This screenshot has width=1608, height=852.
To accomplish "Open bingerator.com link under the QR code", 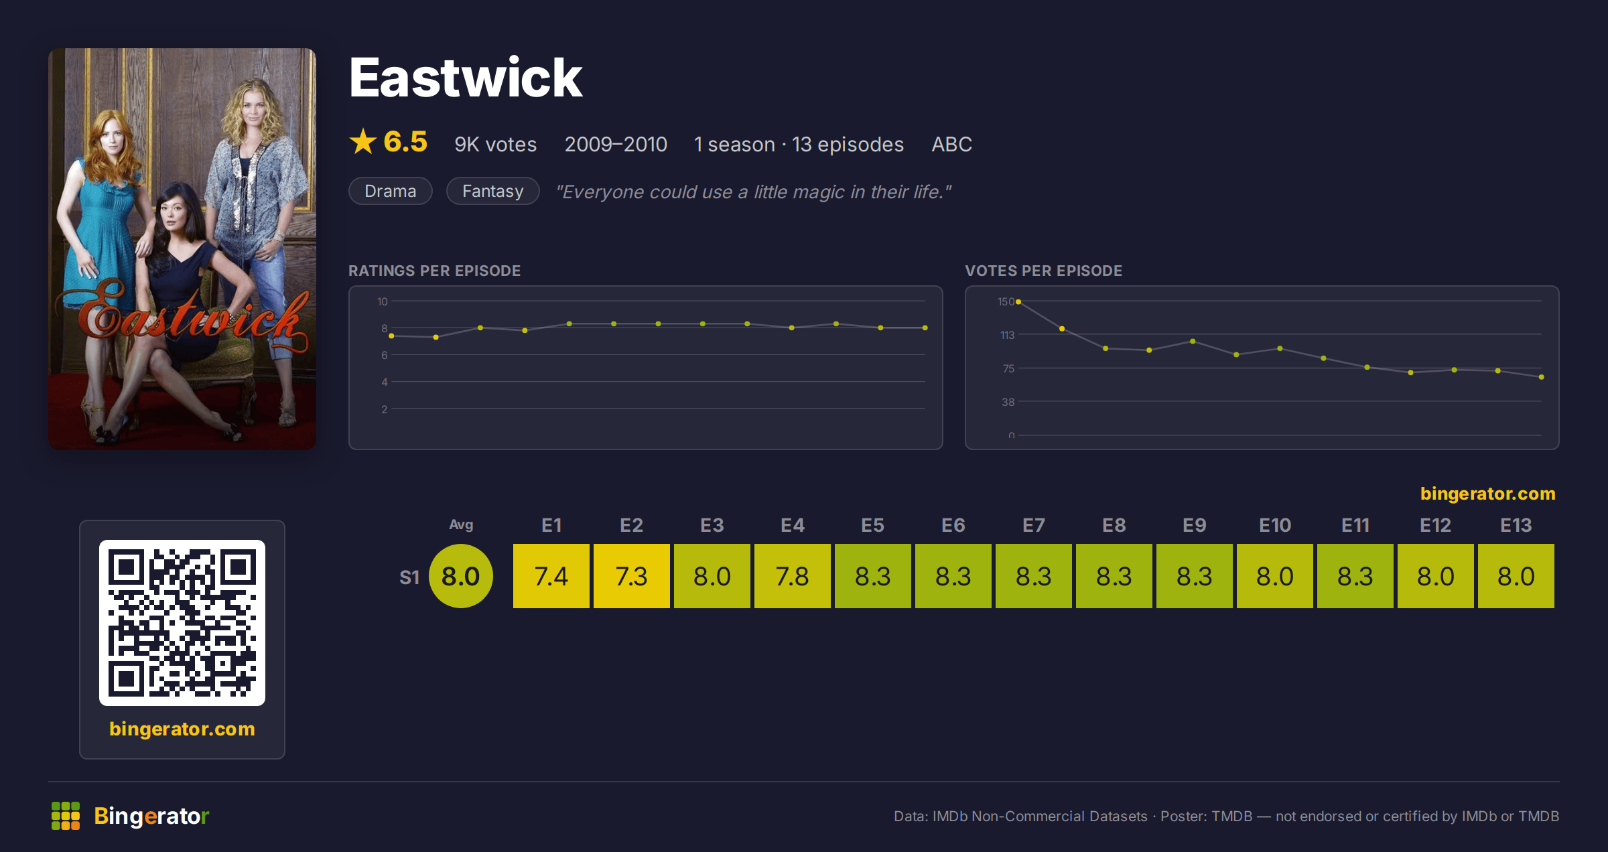I will click(182, 729).
